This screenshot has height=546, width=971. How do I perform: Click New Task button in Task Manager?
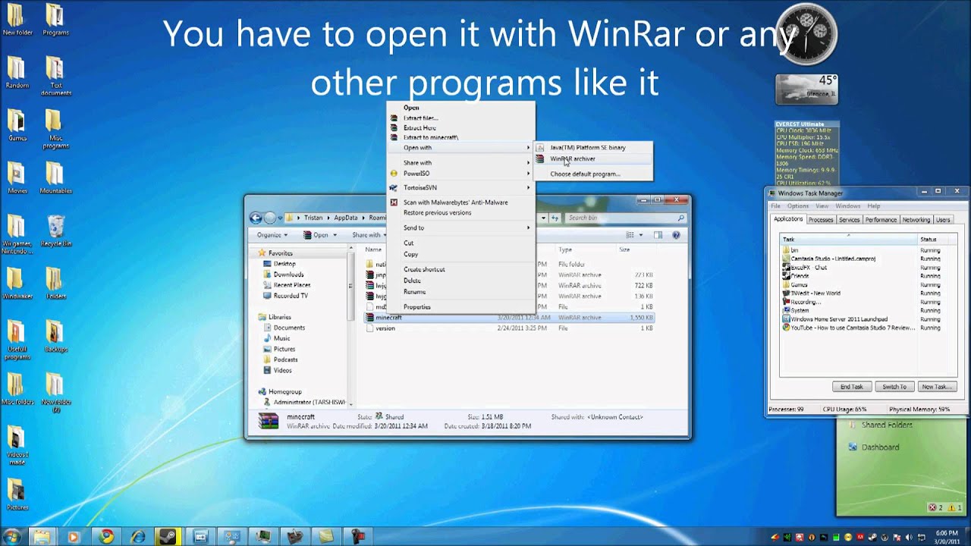click(x=937, y=387)
